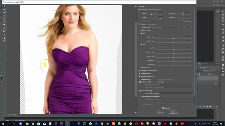Click the Smile (Улыбка) slider handle
The height and width of the screenshot is (126, 225).
coord(174,49)
